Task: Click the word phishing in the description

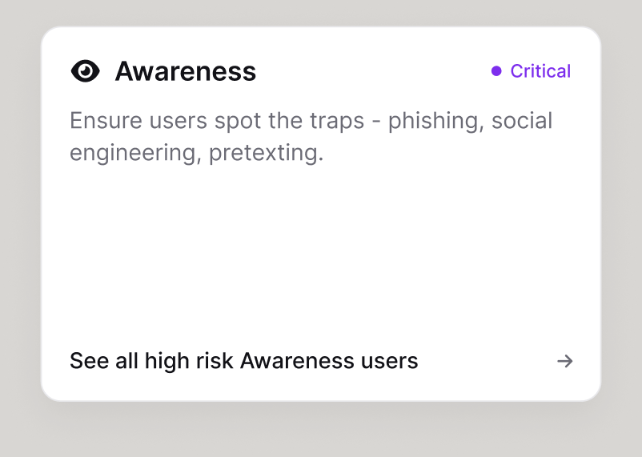Action: [436, 121]
